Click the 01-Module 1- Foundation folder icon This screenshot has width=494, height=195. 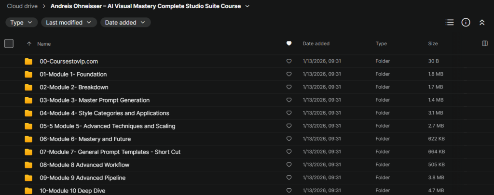coord(28,74)
